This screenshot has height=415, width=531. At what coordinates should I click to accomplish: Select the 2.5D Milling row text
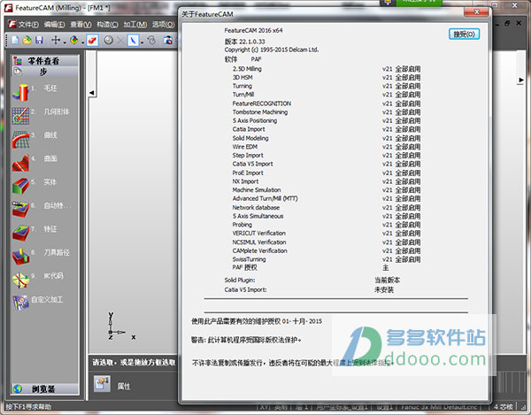pos(247,69)
